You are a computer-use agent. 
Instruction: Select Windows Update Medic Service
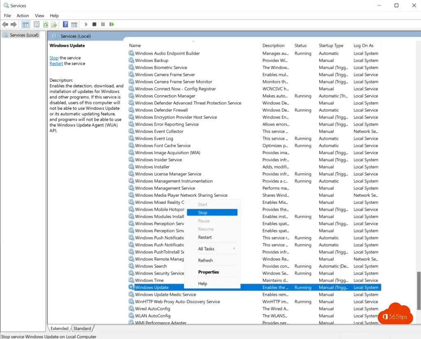click(x=254, y=295)
